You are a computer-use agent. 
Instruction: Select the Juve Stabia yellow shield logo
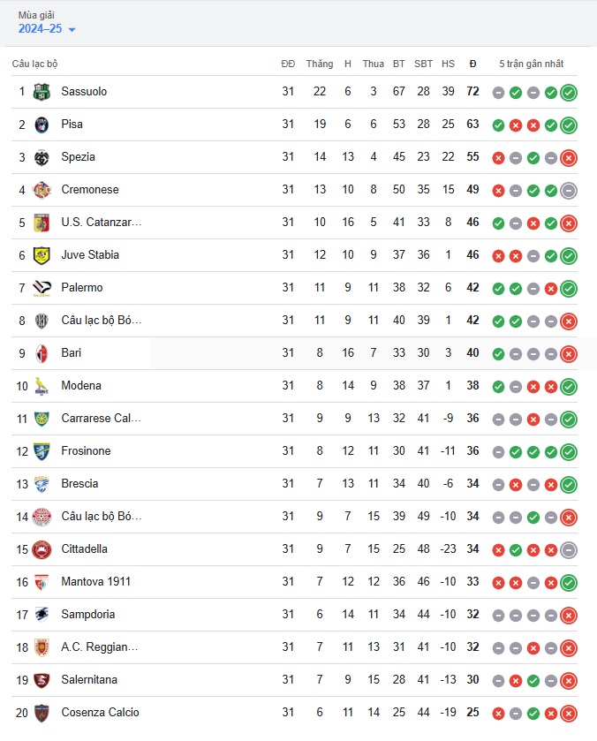42,255
